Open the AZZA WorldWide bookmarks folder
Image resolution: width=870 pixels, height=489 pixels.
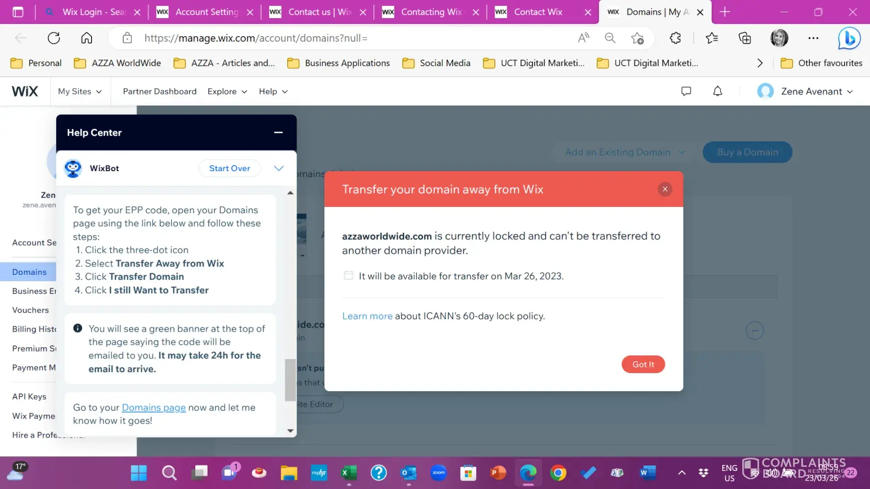pos(117,63)
